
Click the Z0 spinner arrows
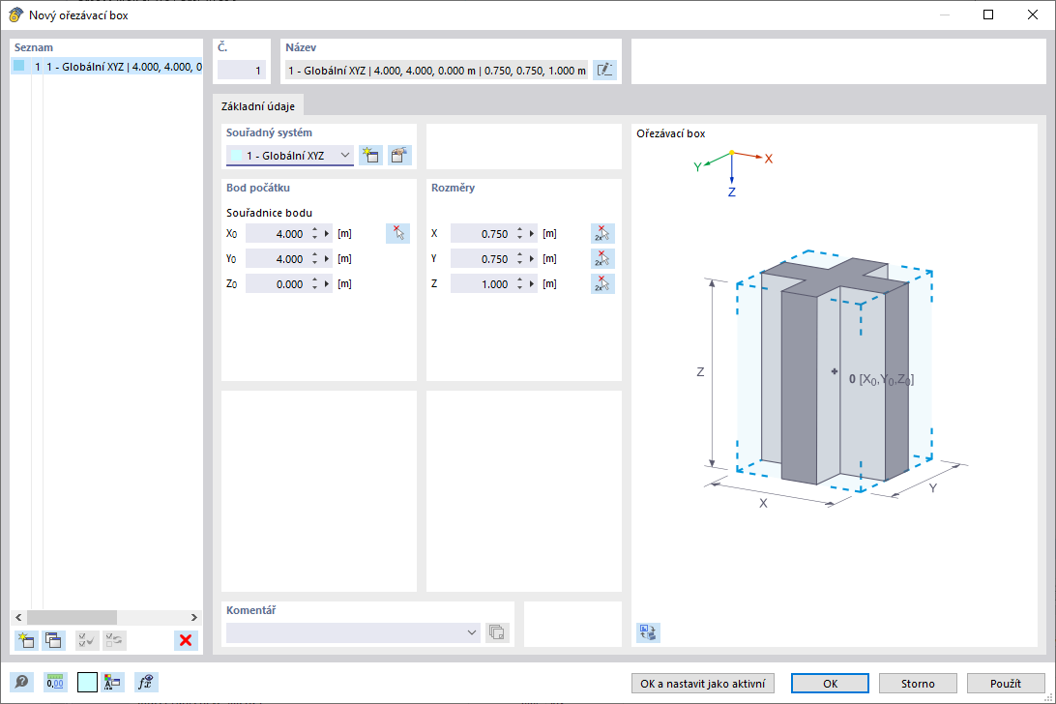(314, 283)
